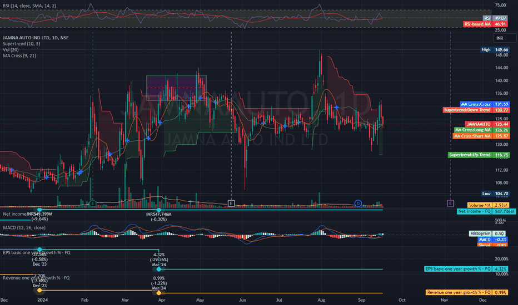
Task: Click the Apr label on the time axis
Action: pos(162,301)
